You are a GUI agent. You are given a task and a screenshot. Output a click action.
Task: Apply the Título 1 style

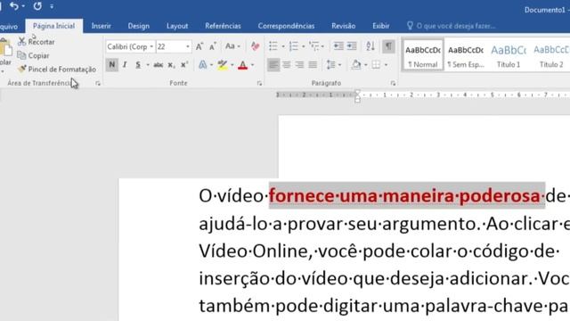[x=509, y=55]
